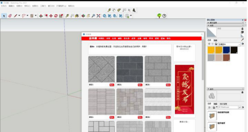Image resolution: width=248 pixels, height=132 pixels.
Task: Select Tape Measure in upper toolbar
Action: tap(109, 10)
